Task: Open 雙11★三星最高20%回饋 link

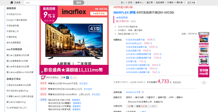Action: tap(18, 55)
